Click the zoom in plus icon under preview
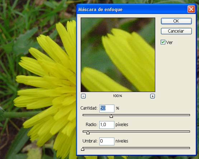The image size is (199, 159). click(x=152, y=96)
